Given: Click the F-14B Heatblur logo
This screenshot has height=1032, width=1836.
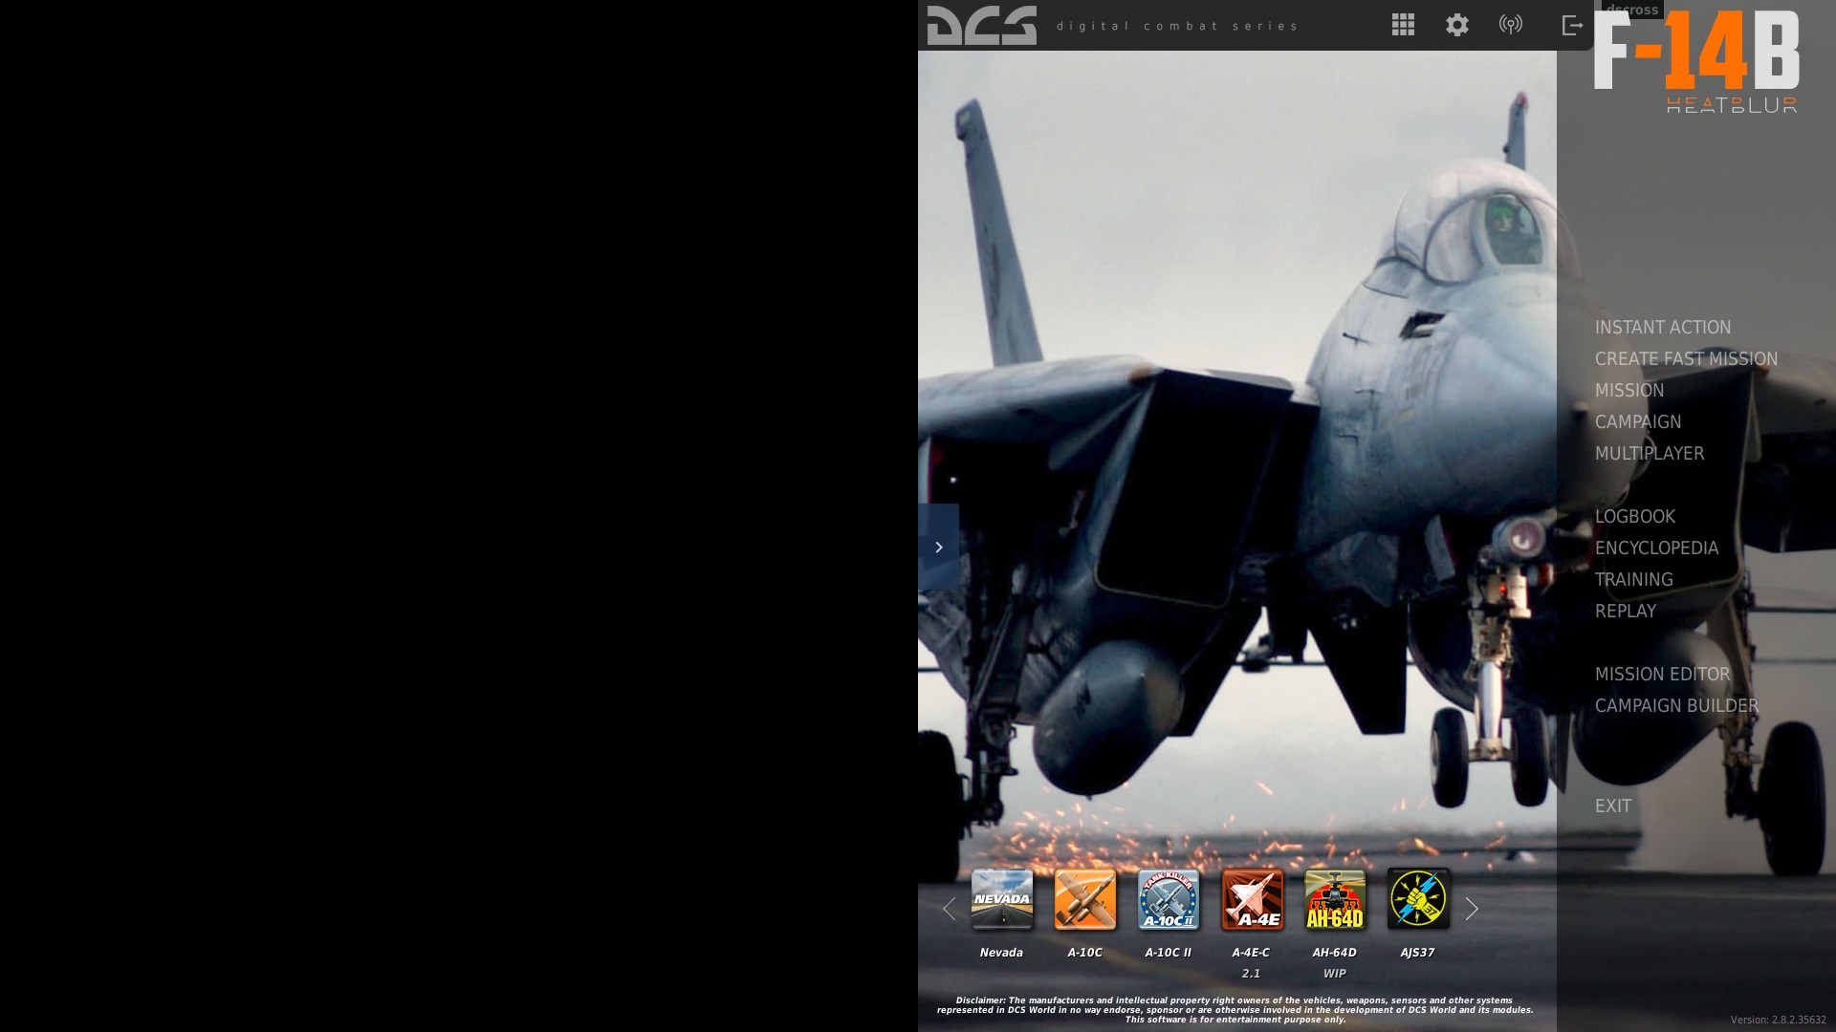Looking at the screenshot, I should click(1696, 62).
